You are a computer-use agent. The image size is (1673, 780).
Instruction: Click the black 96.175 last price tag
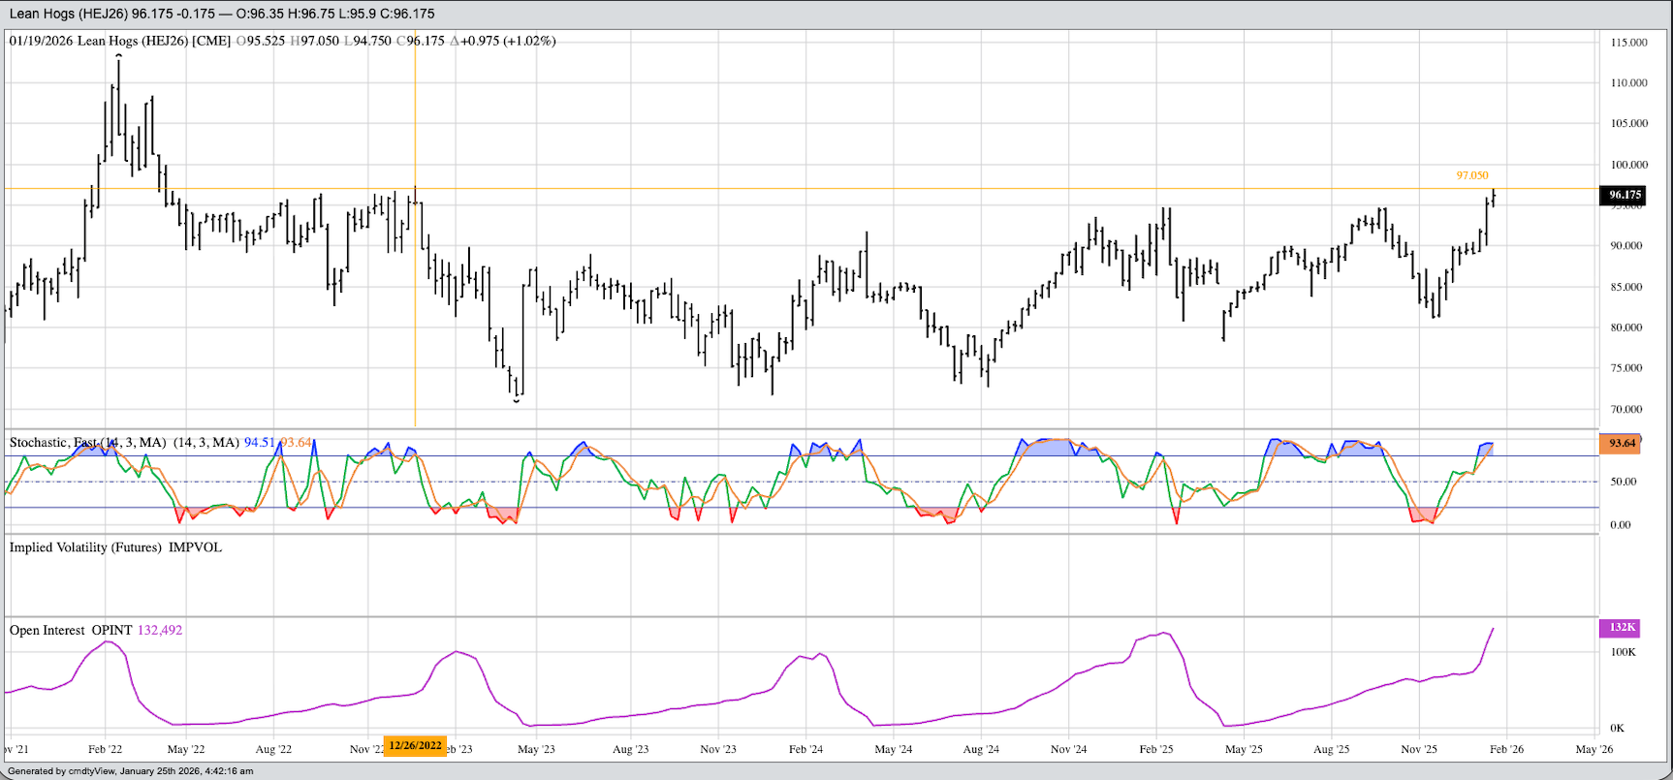1625,196
